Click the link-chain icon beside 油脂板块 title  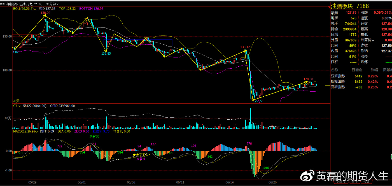(3, 4)
